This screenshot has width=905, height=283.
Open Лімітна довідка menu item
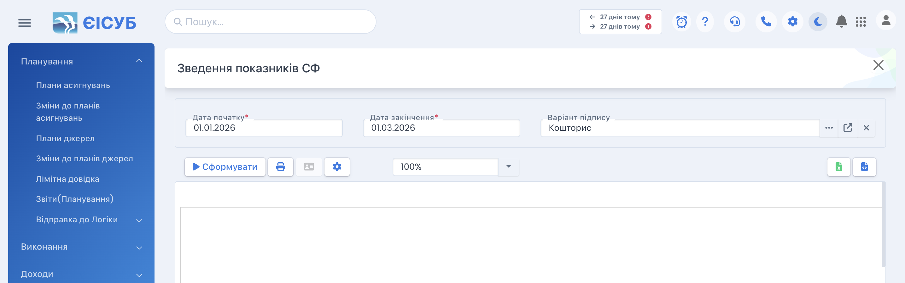click(x=67, y=179)
